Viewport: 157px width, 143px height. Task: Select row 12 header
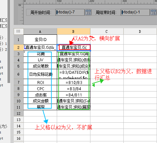pos(19,113)
